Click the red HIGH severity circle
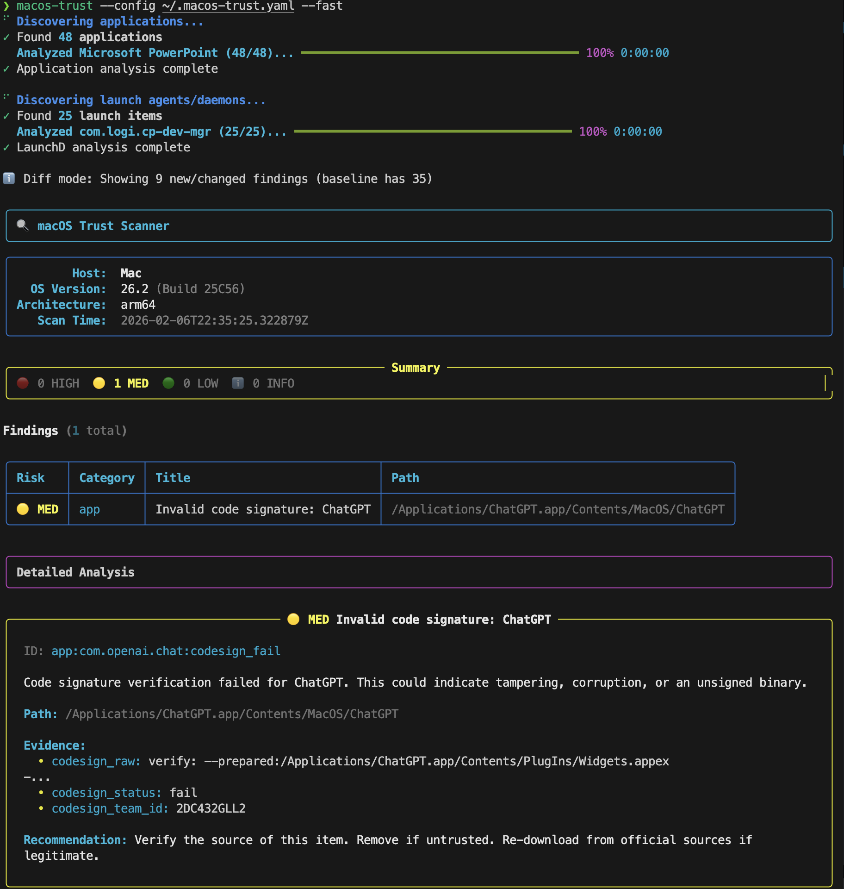Viewport: 844px width, 889px height. (x=23, y=383)
